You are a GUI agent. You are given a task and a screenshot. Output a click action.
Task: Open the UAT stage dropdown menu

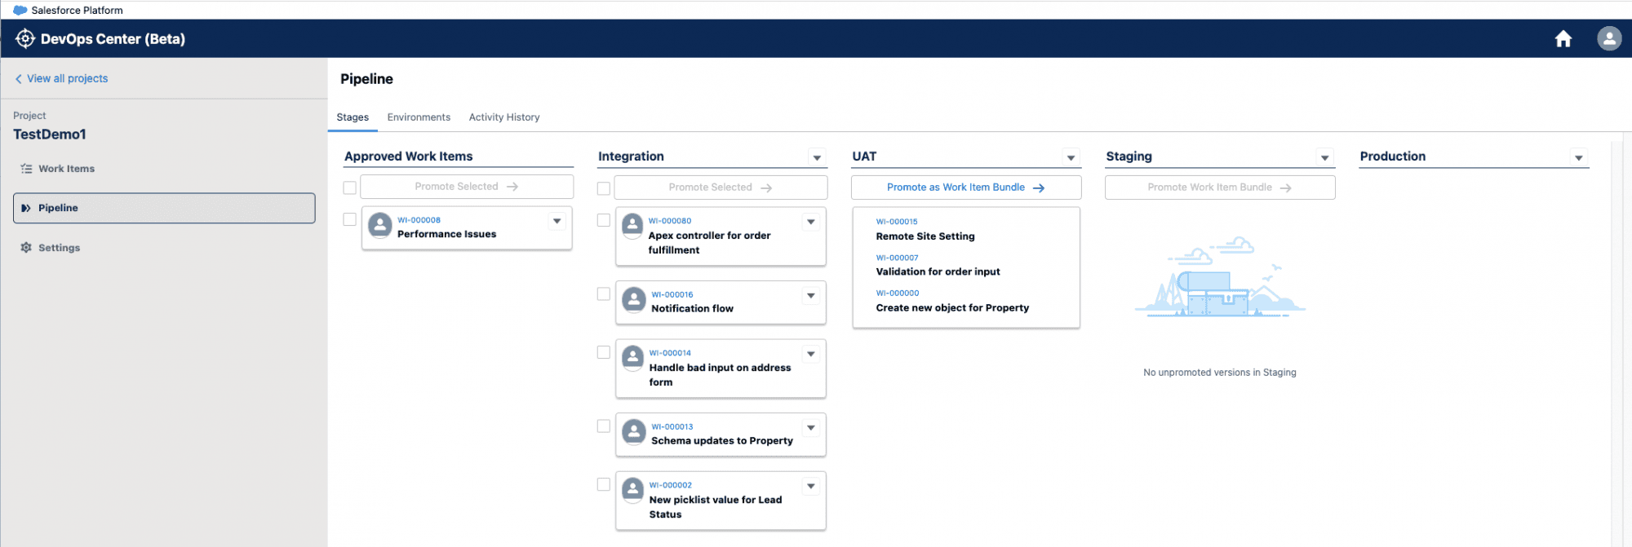[x=1071, y=157]
